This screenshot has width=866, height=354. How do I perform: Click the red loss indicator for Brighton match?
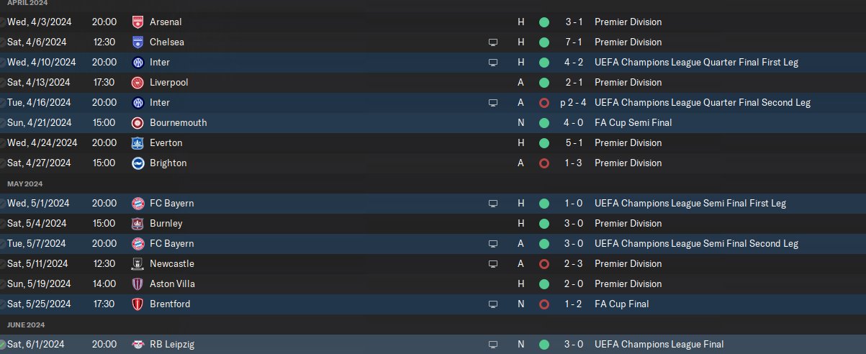click(x=543, y=163)
